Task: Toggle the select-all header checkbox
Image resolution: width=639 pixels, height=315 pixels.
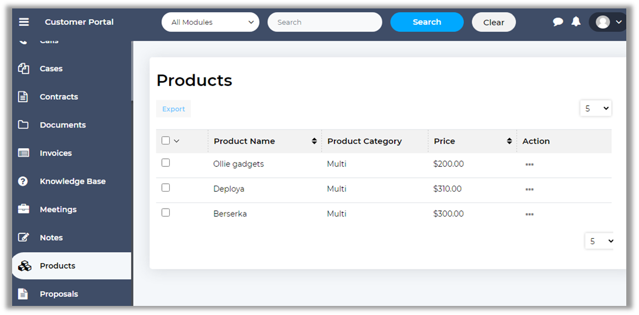Action: (166, 141)
